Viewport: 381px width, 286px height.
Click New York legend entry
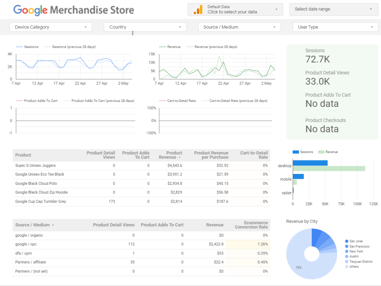pyautogui.click(x=354, y=251)
